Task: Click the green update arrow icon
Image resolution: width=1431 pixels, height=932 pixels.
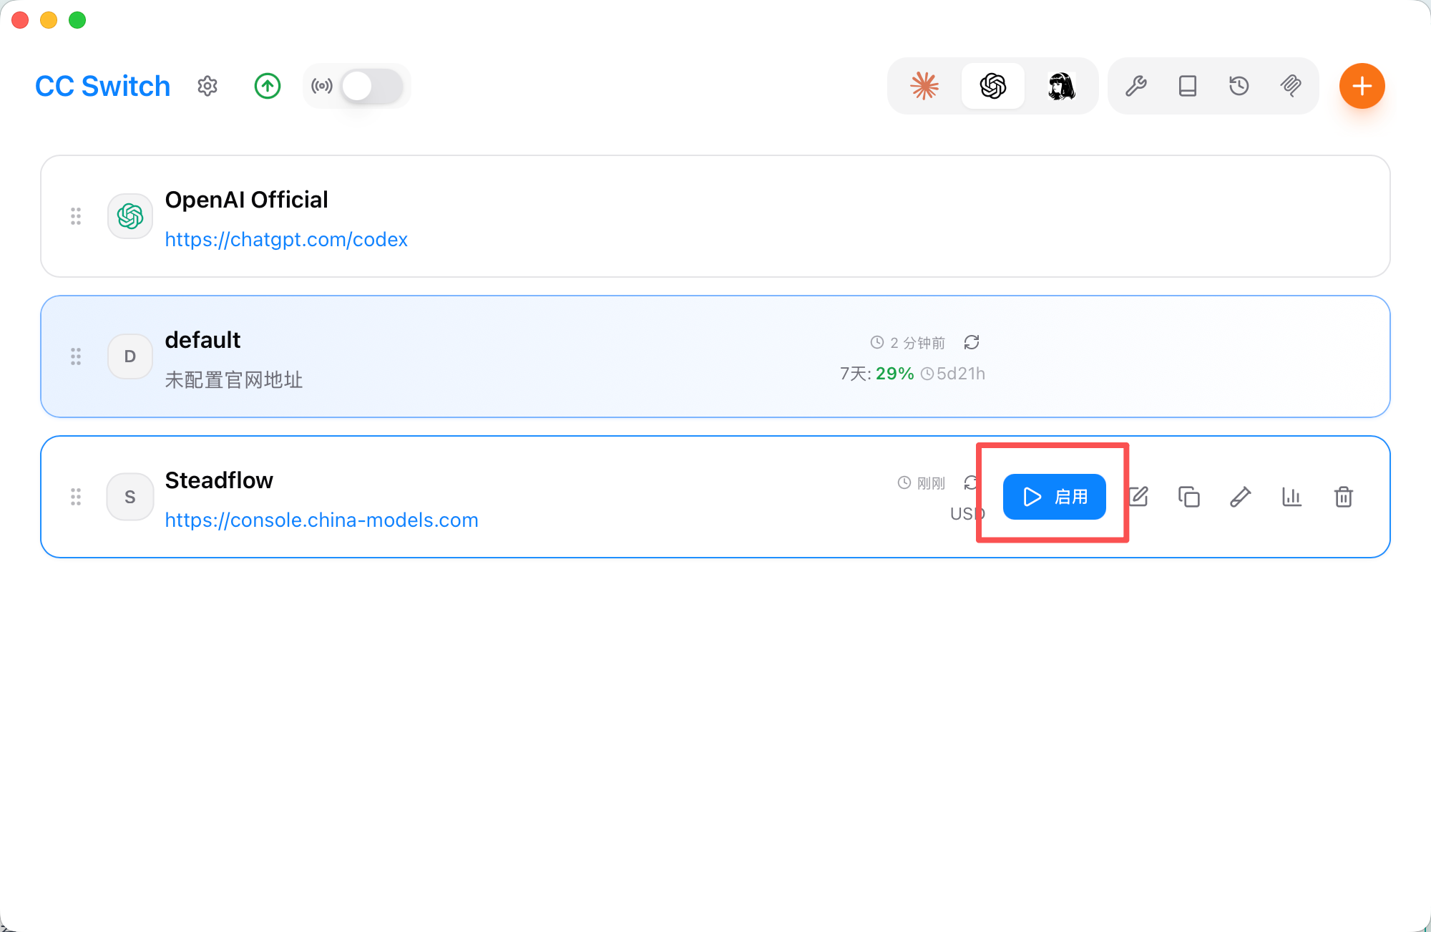Action: point(268,86)
